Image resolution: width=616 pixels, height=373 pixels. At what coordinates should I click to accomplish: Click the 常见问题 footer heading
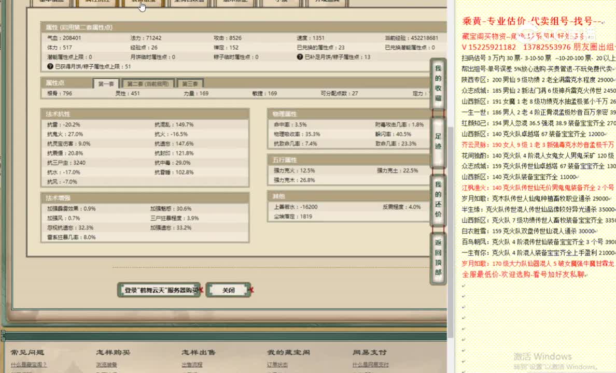[27, 352]
